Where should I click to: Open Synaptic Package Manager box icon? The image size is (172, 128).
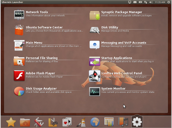coord(95,16)
